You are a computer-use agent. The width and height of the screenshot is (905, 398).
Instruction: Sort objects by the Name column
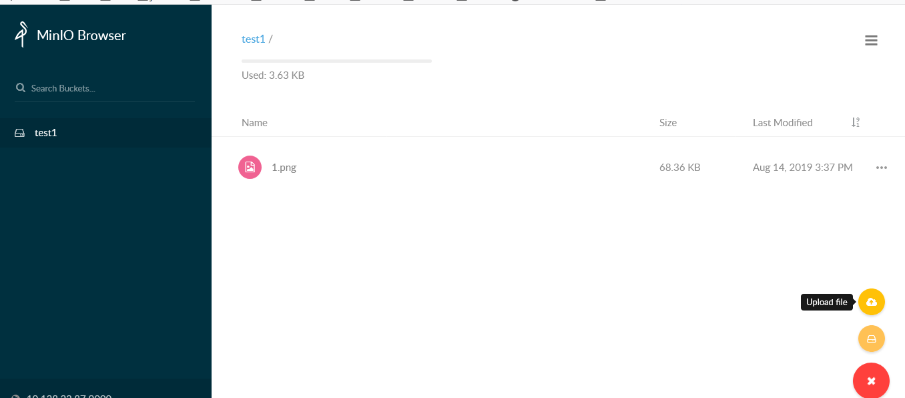tap(254, 123)
